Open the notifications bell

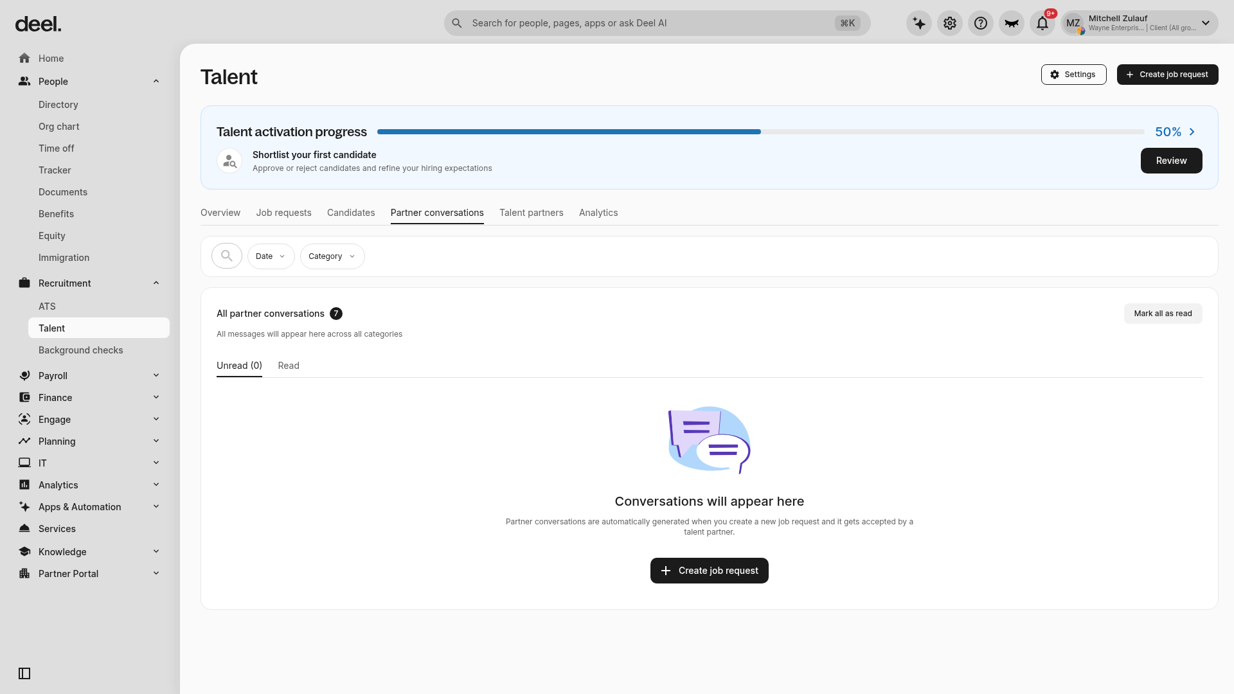[x=1042, y=23]
